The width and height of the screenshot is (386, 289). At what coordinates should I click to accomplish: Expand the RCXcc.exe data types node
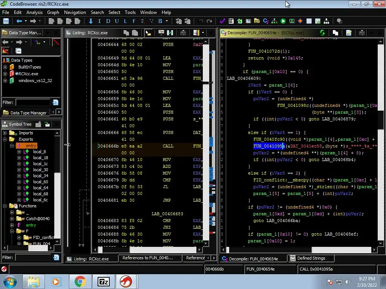[5, 74]
